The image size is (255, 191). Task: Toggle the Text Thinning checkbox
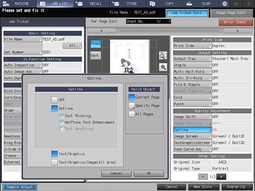coord(62,116)
